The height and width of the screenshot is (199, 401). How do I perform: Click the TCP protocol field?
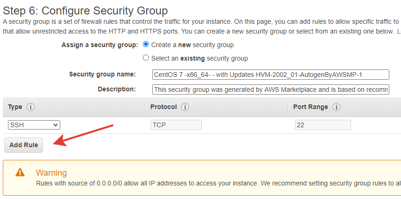(x=176, y=125)
